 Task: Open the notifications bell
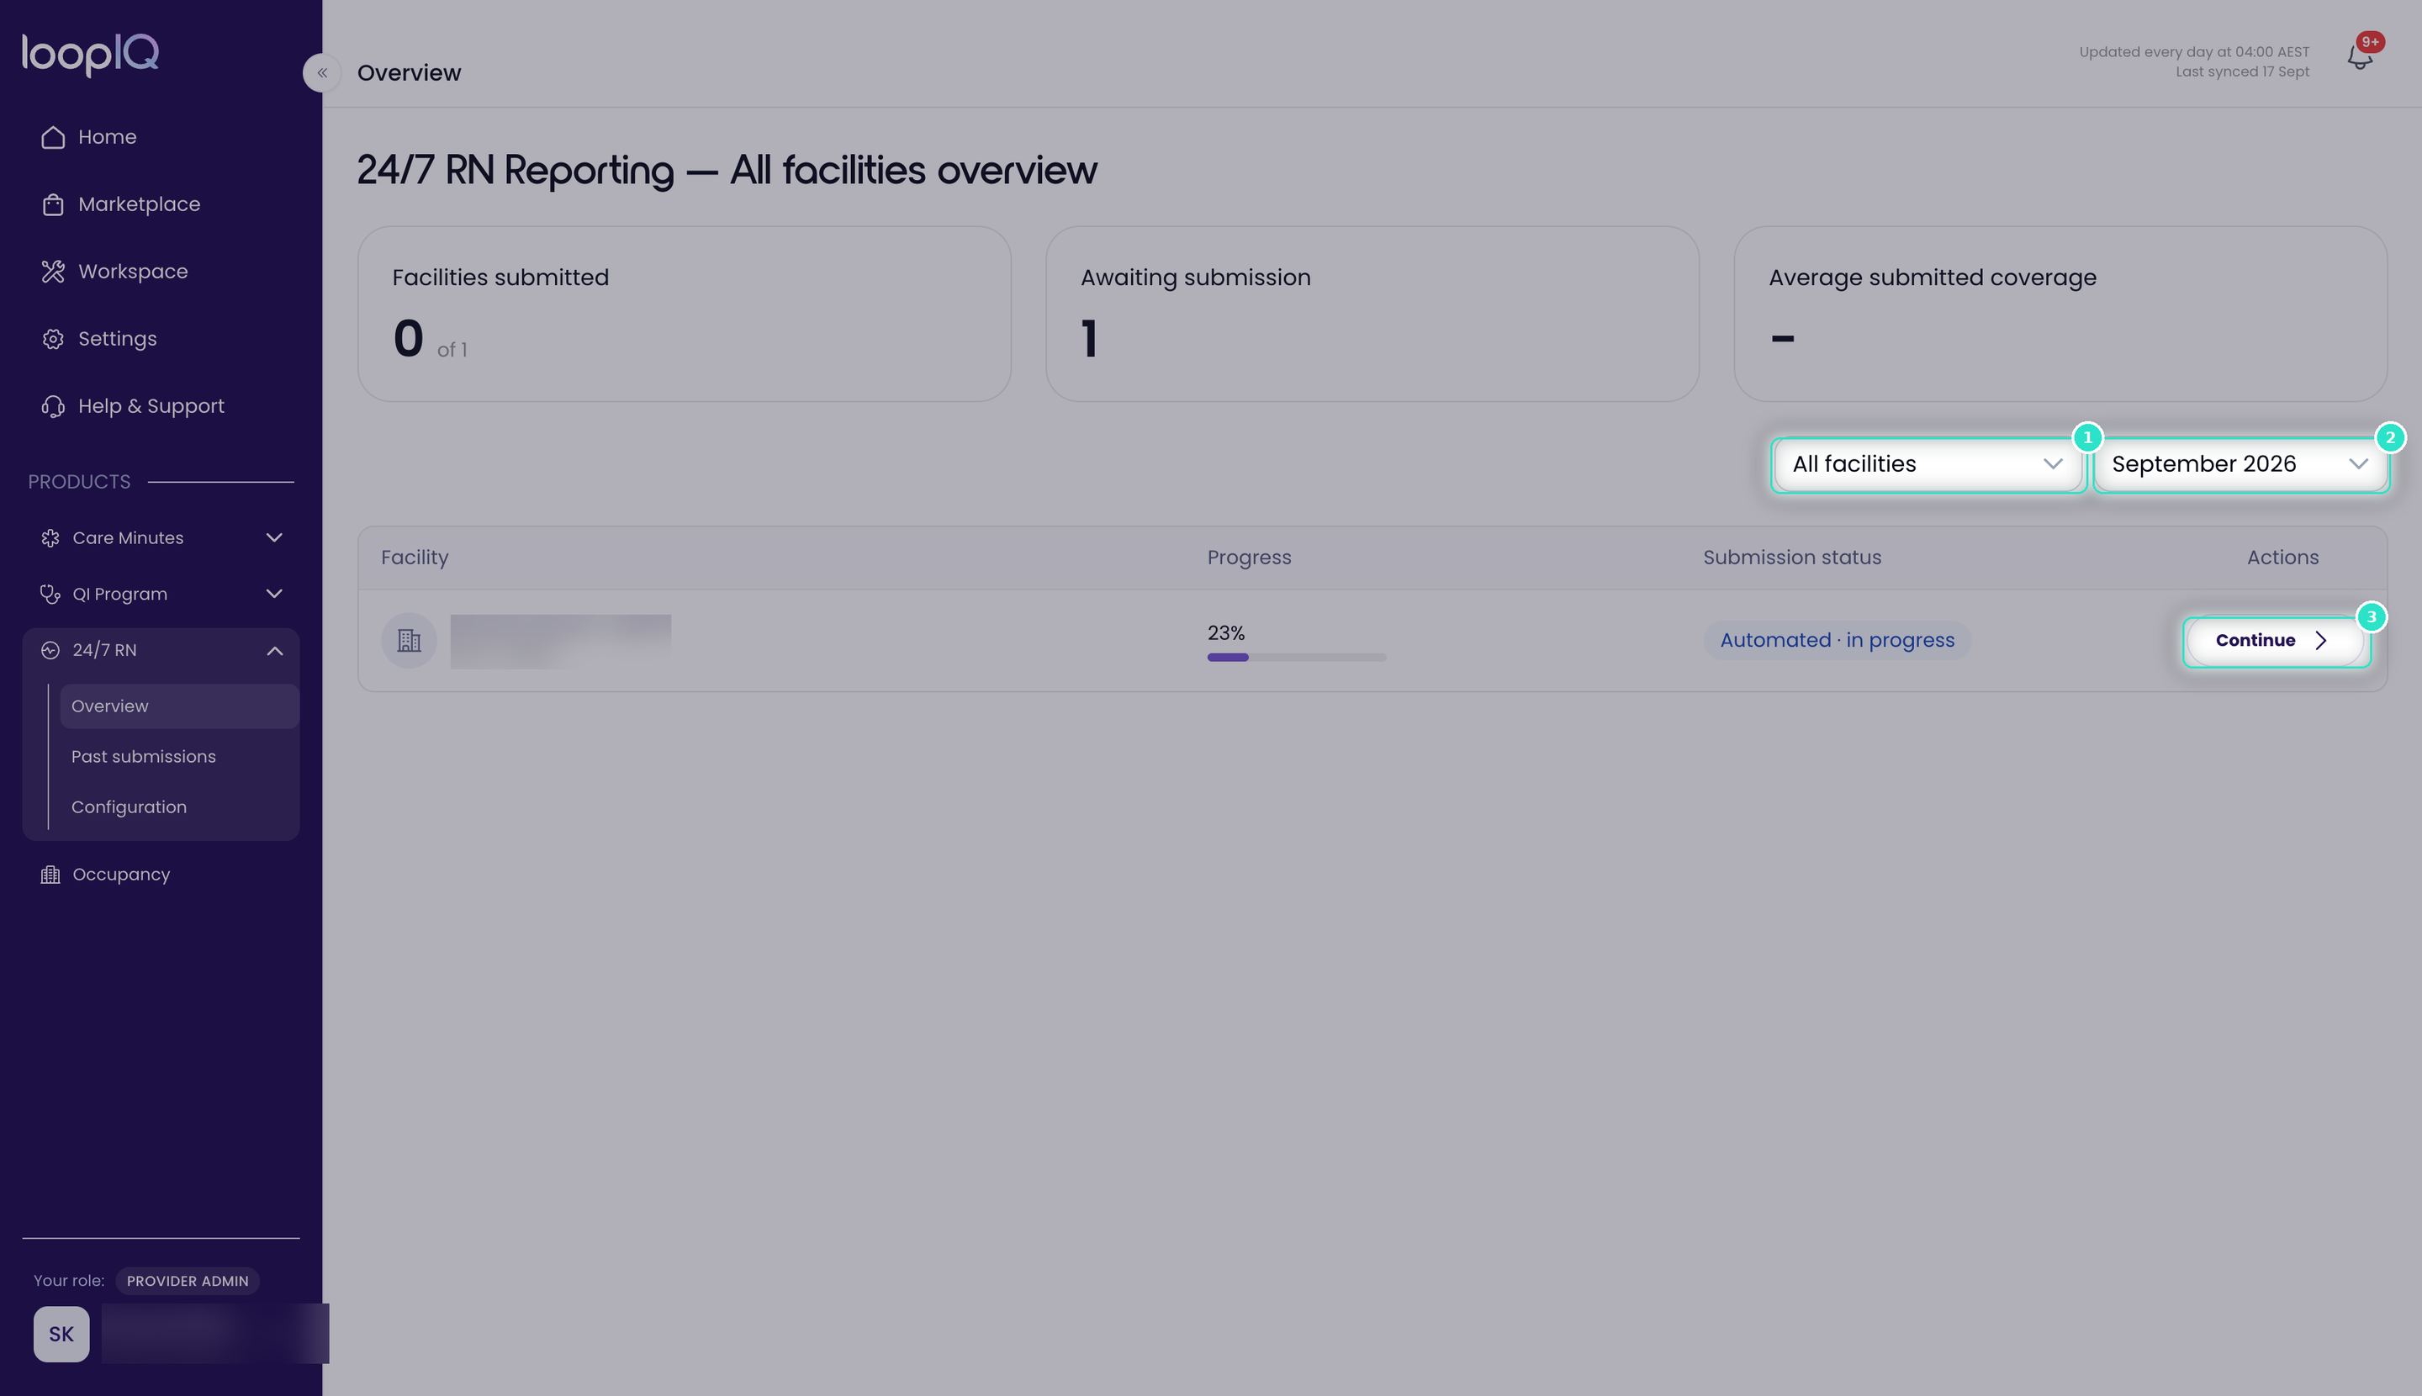[x=2360, y=59]
